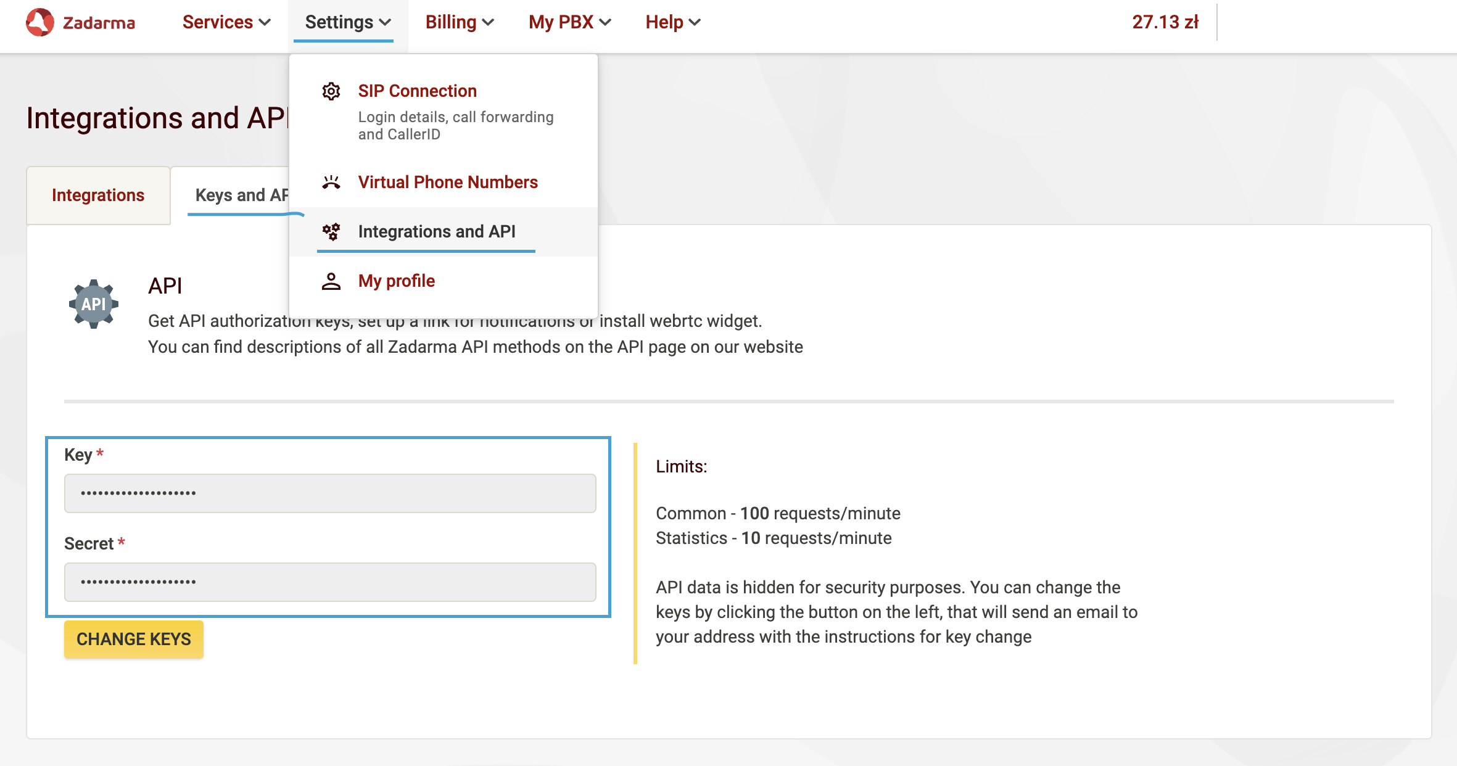Screen dimensions: 1457x766
Task: Click the Integrations and API gears icon
Action: (331, 231)
